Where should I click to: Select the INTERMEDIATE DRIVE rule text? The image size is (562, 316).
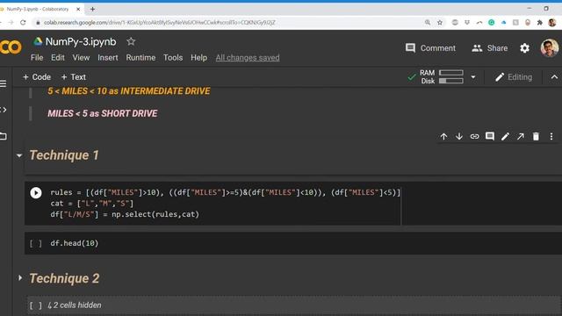pyautogui.click(x=129, y=91)
